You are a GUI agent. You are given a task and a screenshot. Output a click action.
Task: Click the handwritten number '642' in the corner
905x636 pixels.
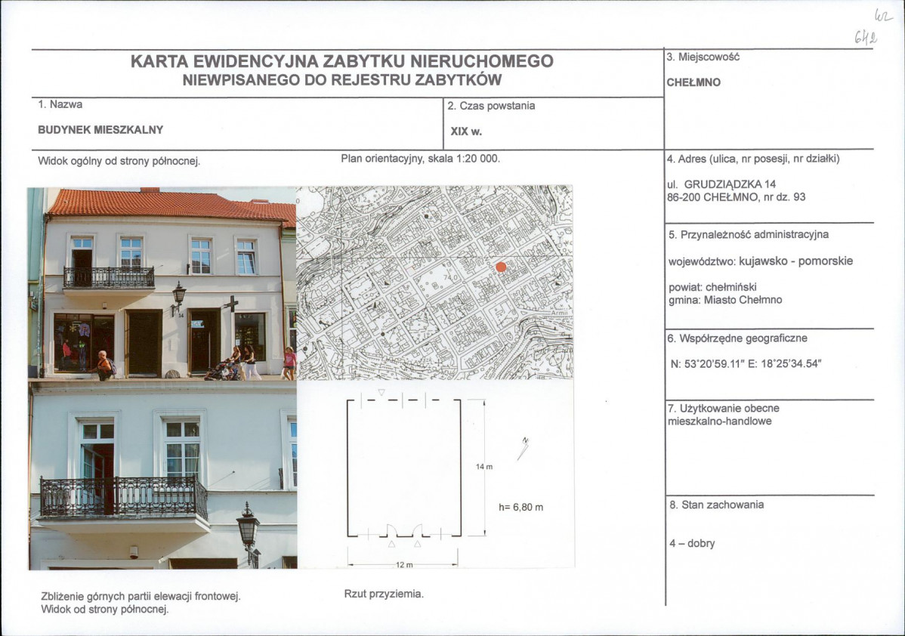[866, 38]
